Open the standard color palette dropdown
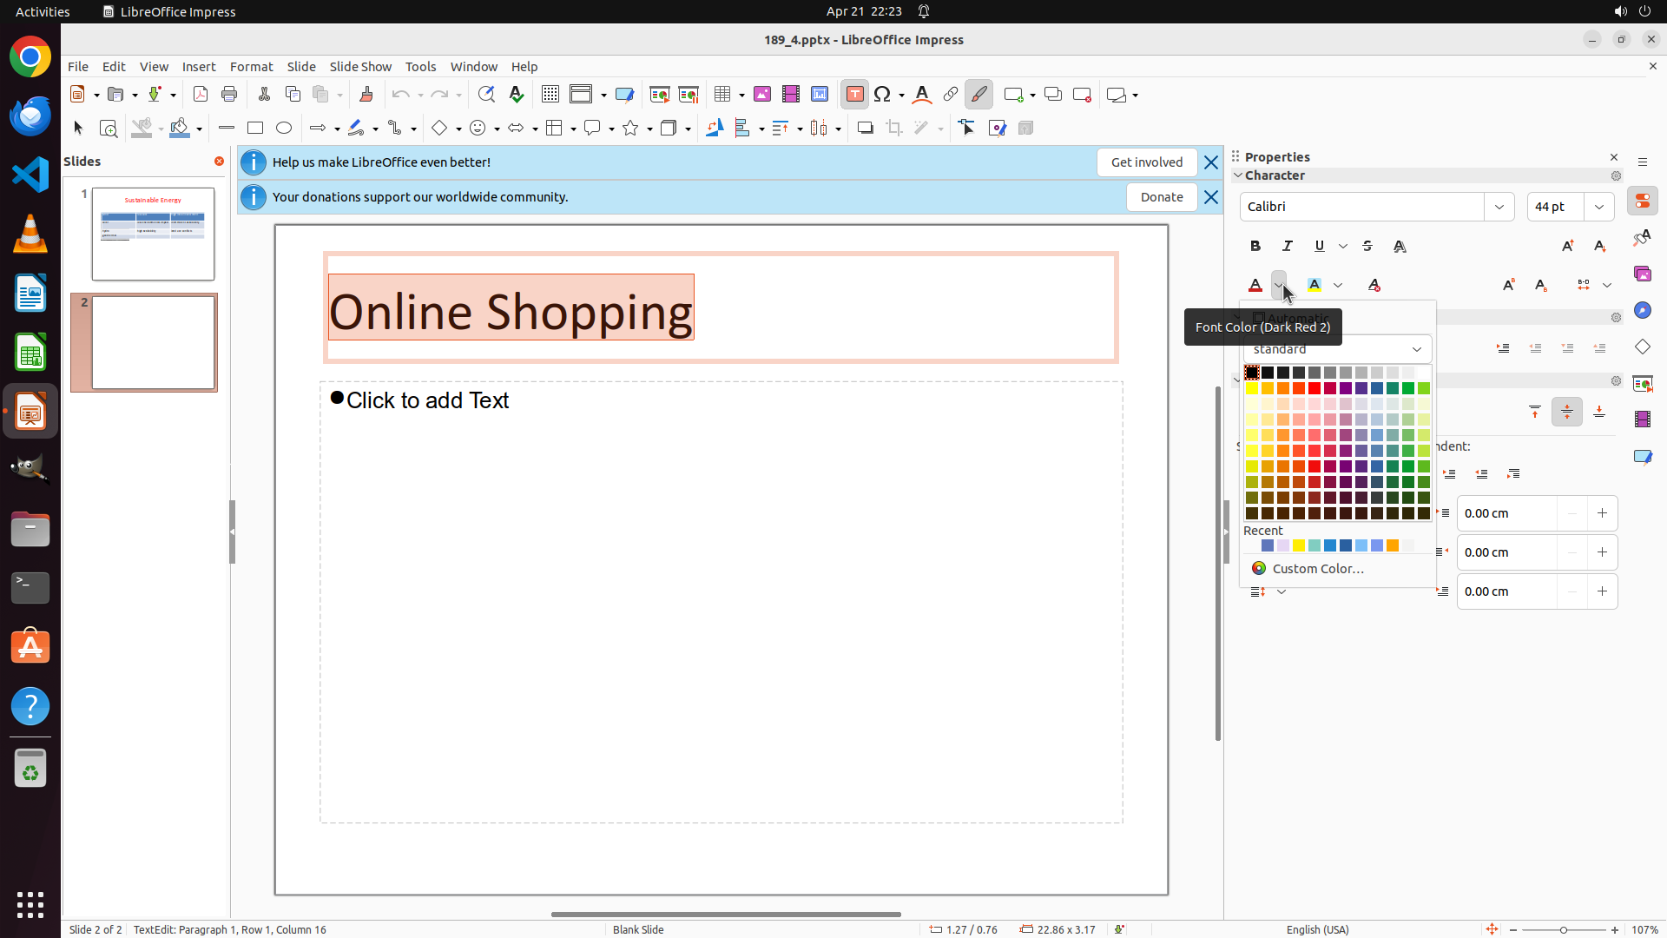Screen dimensions: 1667x938 [x=1337, y=349]
